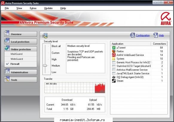Image resolution: width=174 pixels, height=122 pixels.
Task: Open the Update menu
Action: click(x=48, y=8)
